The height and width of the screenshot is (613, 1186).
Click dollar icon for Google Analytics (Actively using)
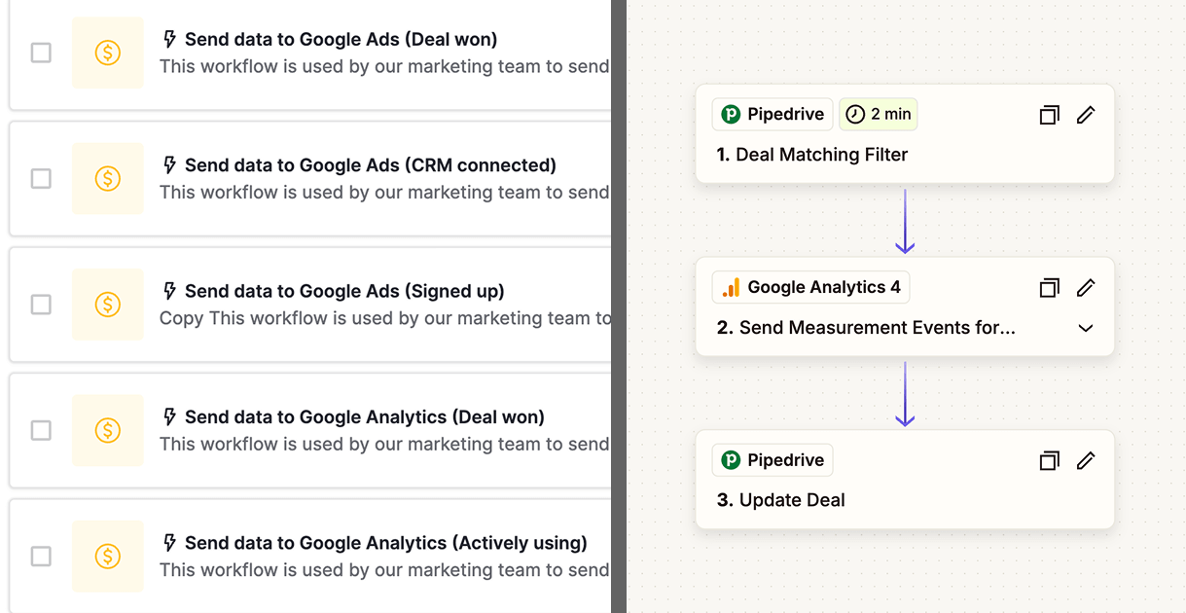coord(108,556)
